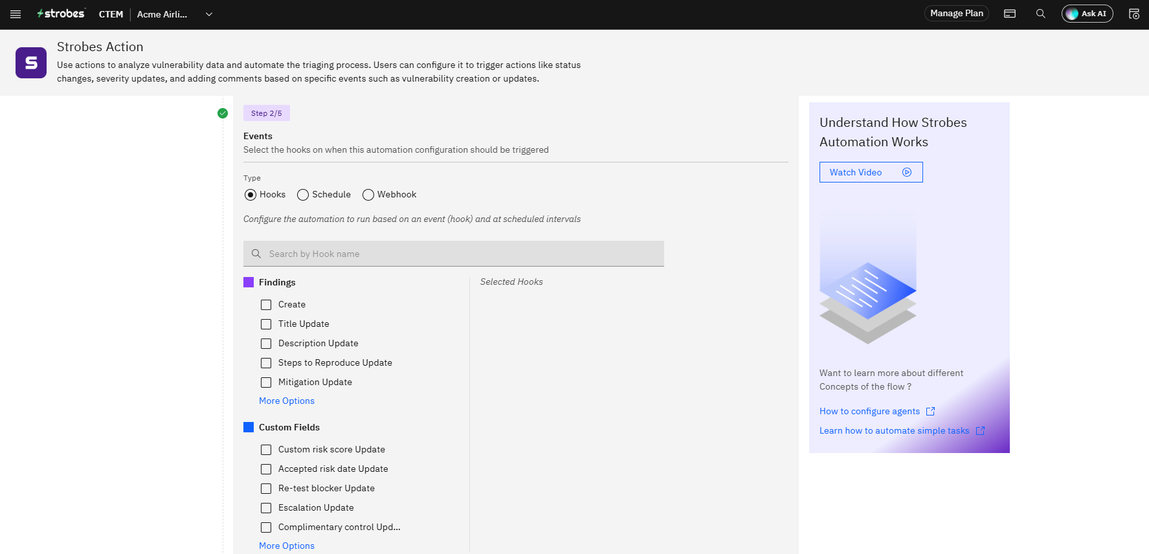Select the Webhook radio option

coord(368,195)
